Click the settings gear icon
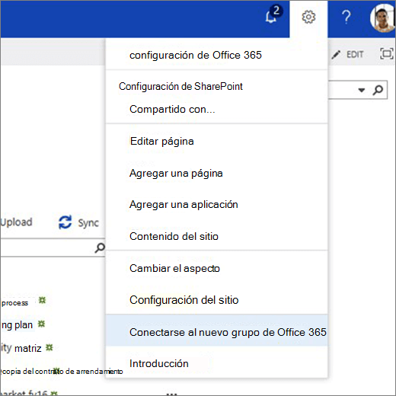 tap(308, 18)
